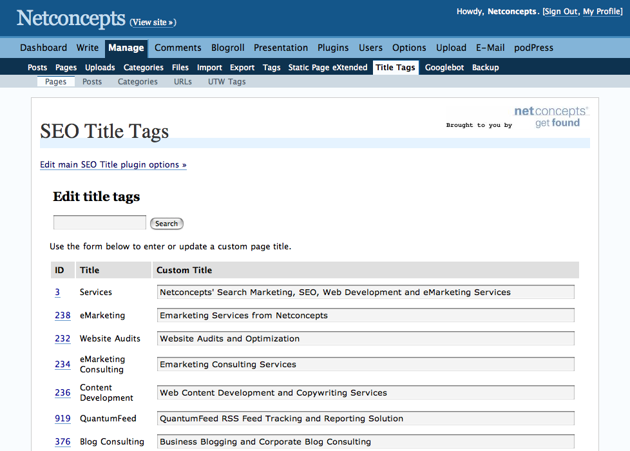630x451 pixels.
Task: Click the Sign Out link
Action: point(560,12)
